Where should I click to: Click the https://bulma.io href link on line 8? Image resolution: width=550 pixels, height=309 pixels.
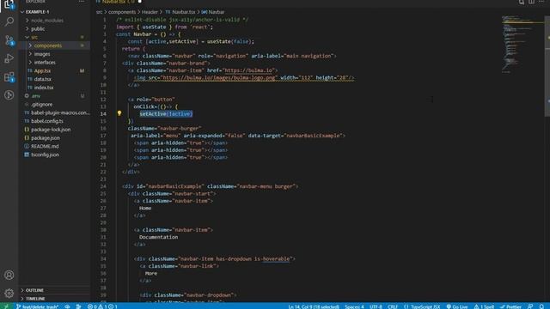coord(248,70)
